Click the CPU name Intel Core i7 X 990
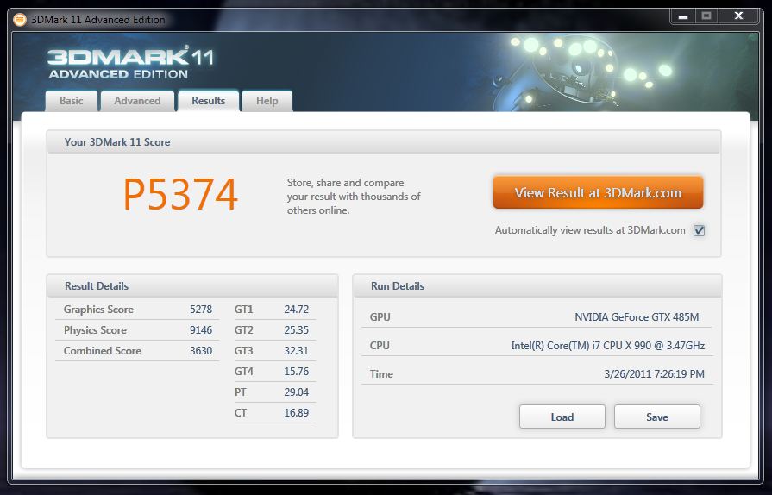Screen dimensions: 772x495 coord(607,346)
